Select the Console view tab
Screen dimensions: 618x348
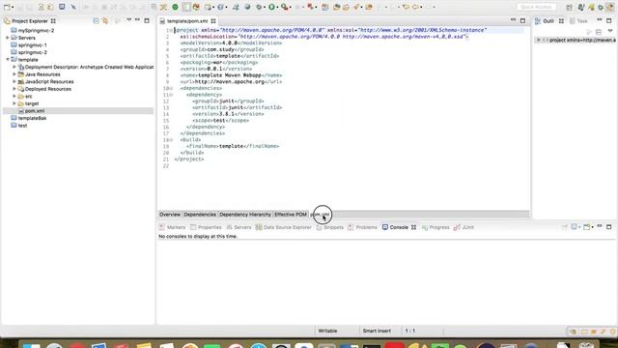[x=399, y=227]
